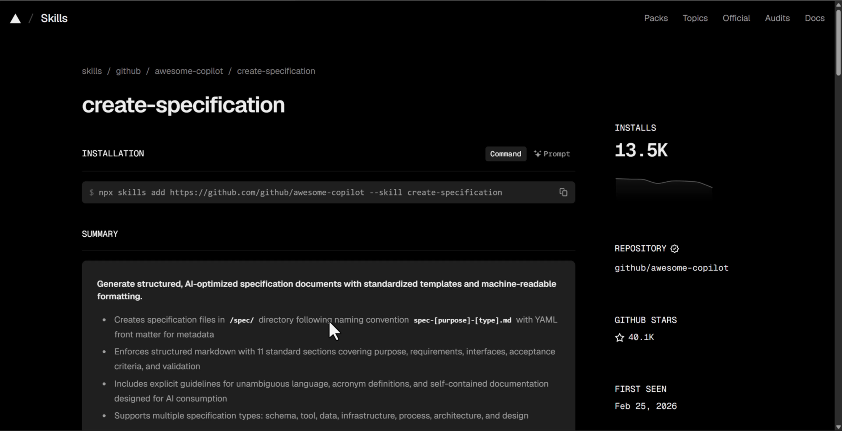Click the sparkle icon on the Prompt tab
The height and width of the screenshot is (431, 842).
point(537,154)
